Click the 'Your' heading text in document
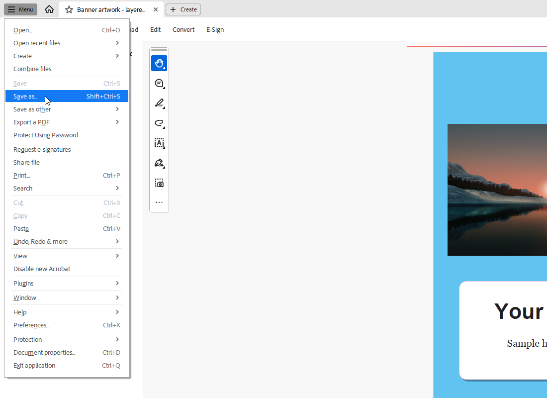 (x=519, y=311)
